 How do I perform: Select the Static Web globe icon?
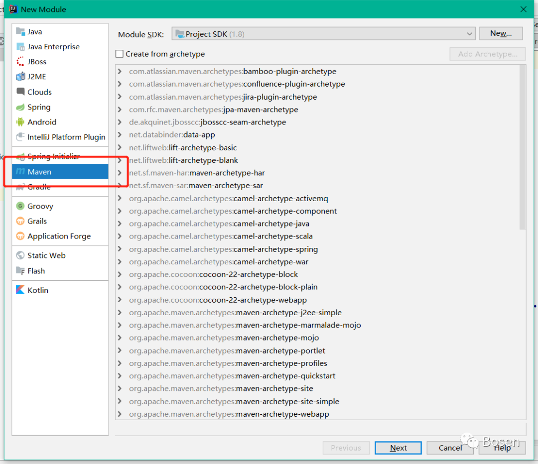click(x=20, y=255)
